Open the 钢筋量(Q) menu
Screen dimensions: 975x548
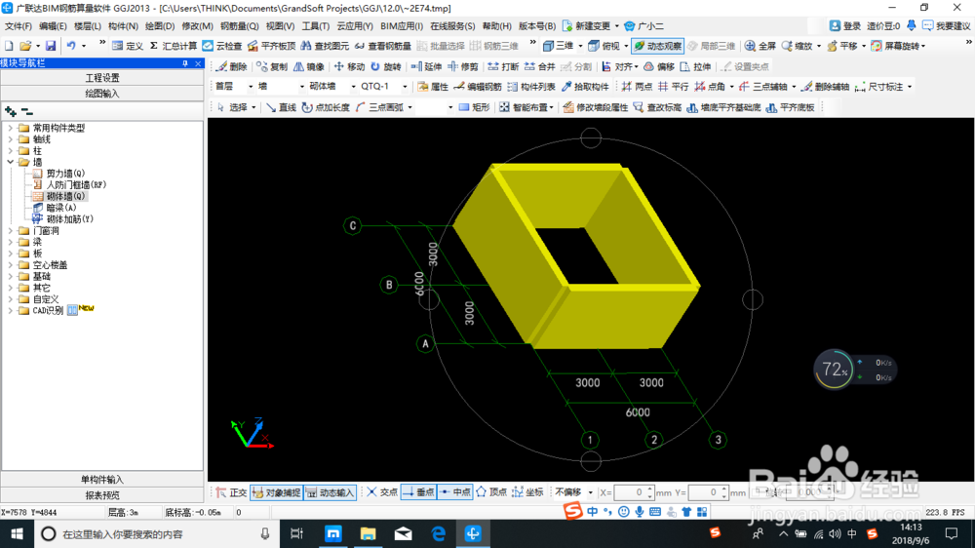[240, 26]
